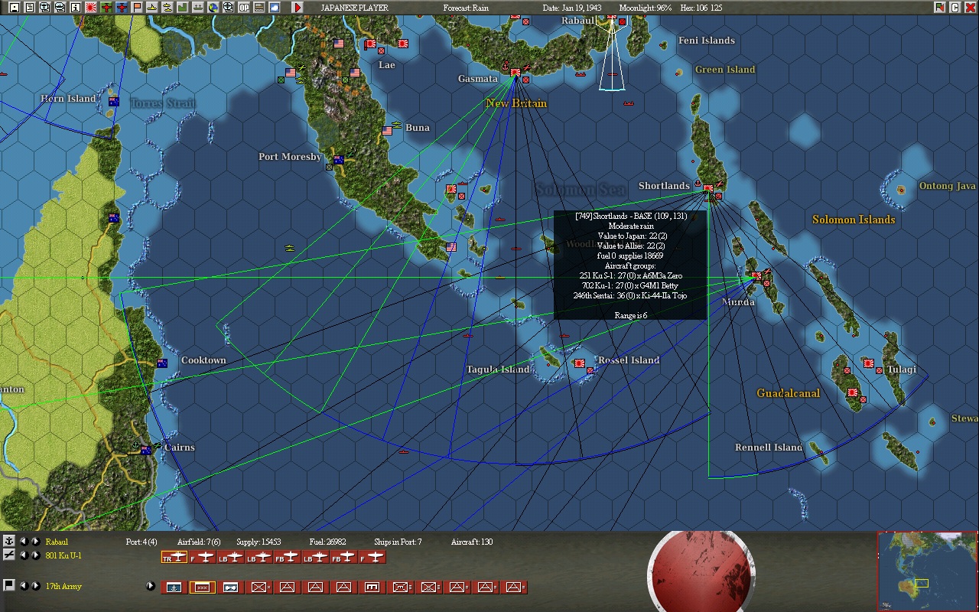Click the 'Ships in Port: 7' value
This screenshot has width=979, height=612.
[x=398, y=542]
